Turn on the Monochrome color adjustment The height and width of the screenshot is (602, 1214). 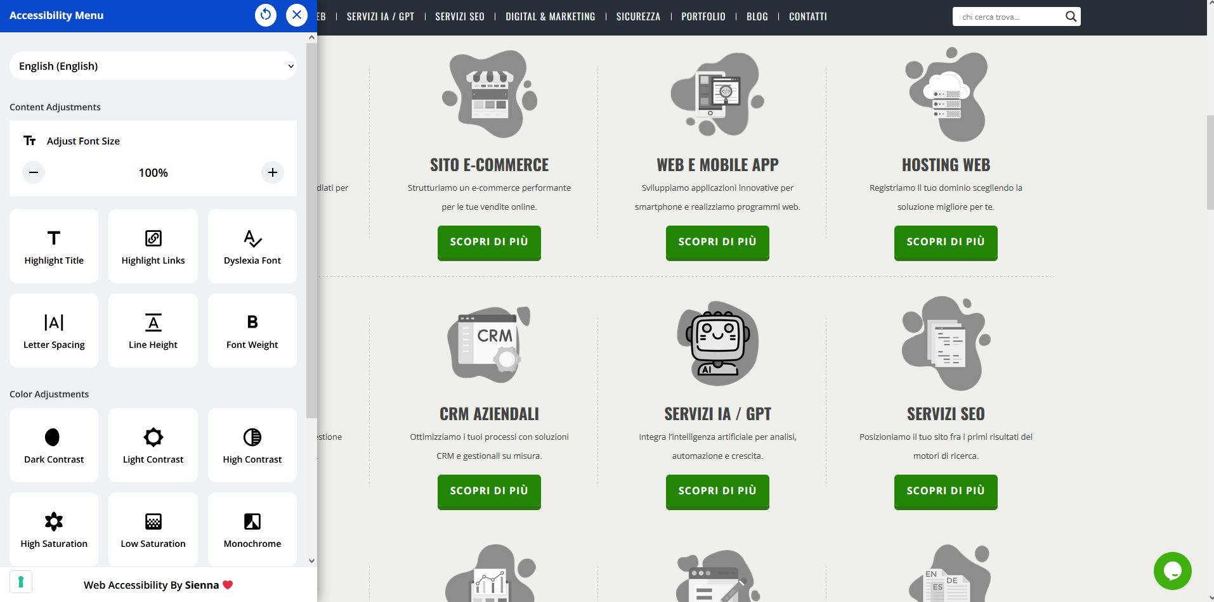click(x=252, y=529)
